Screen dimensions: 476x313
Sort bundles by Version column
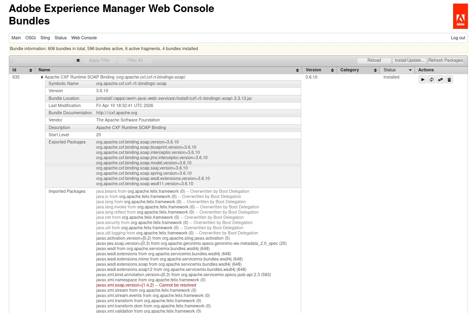(332, 70)
